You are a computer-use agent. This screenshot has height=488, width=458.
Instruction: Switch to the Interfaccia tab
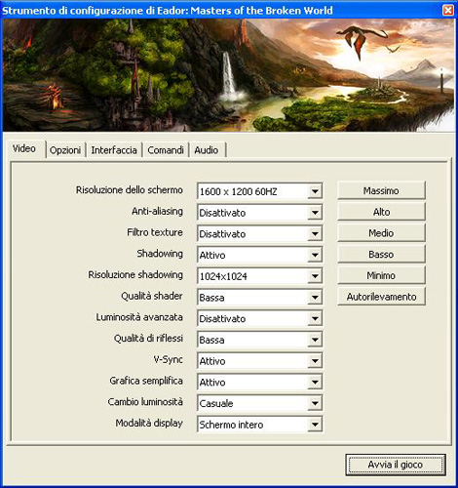(114, 150)
